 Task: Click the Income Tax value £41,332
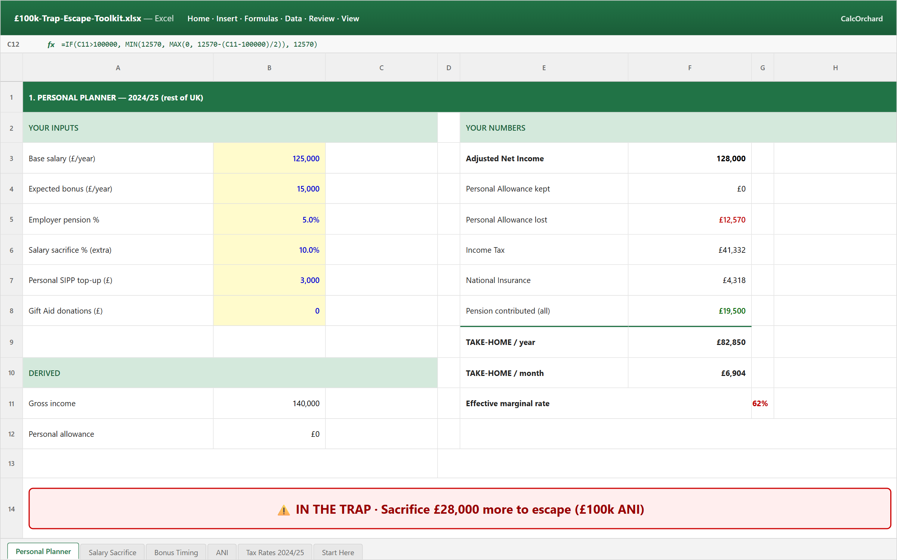pos(690,250)
